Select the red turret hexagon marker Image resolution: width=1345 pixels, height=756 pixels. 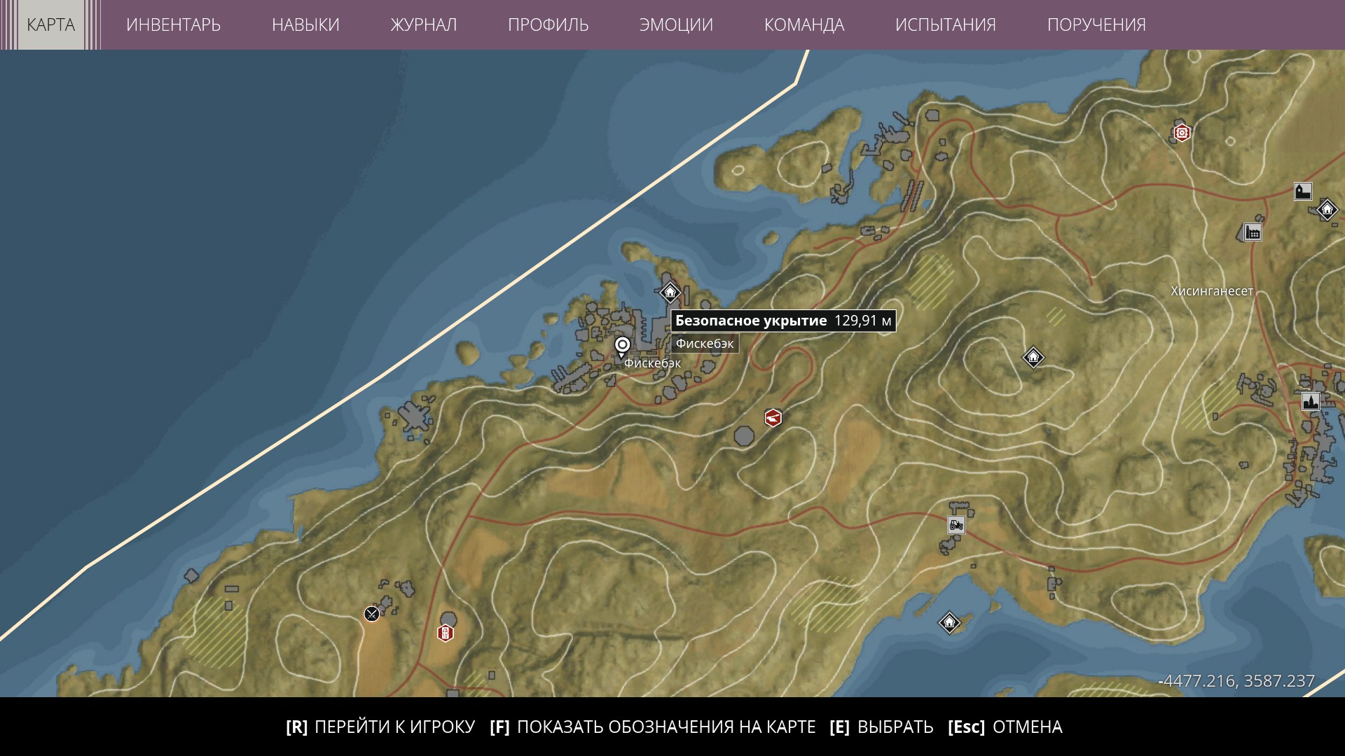(x=773, y=418)
